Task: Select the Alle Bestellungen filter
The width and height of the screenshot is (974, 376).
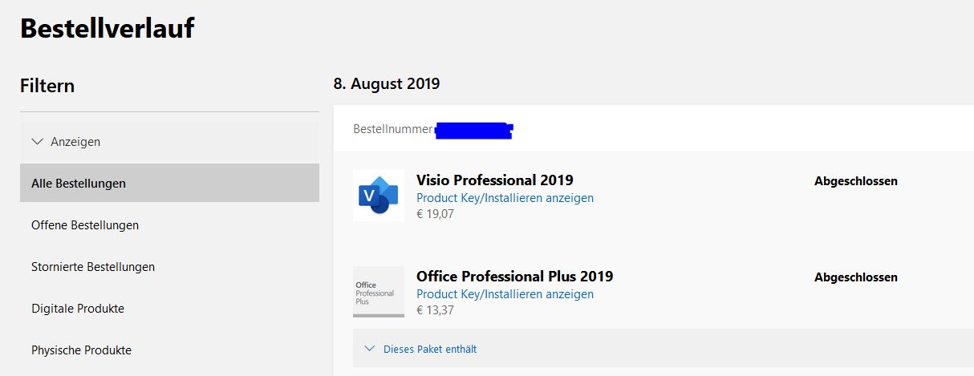Action: 79,184
